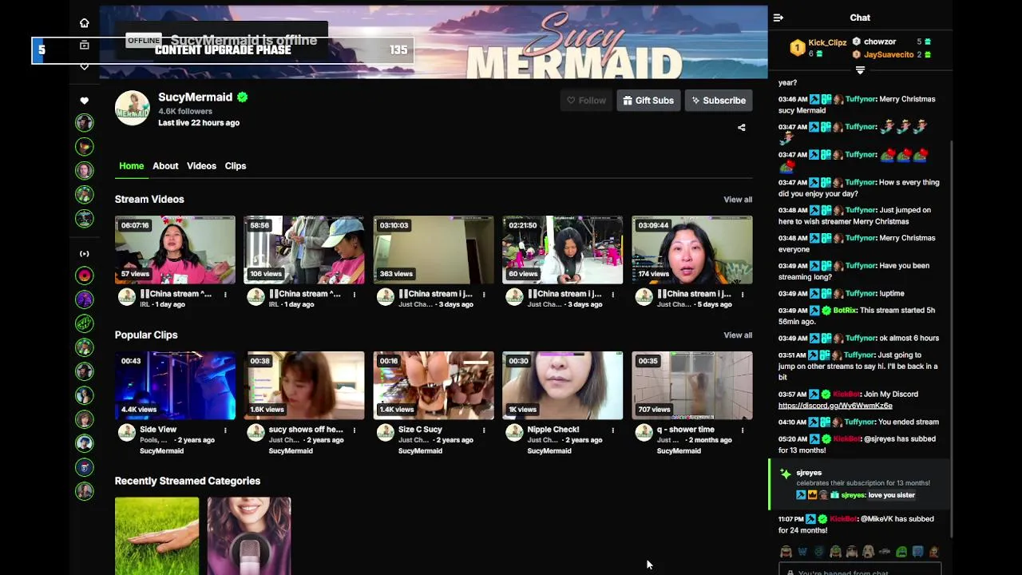Click channel avatar under 06:07:16 video
Screen dimensions: 1022x575
click(x=127, y=297)
